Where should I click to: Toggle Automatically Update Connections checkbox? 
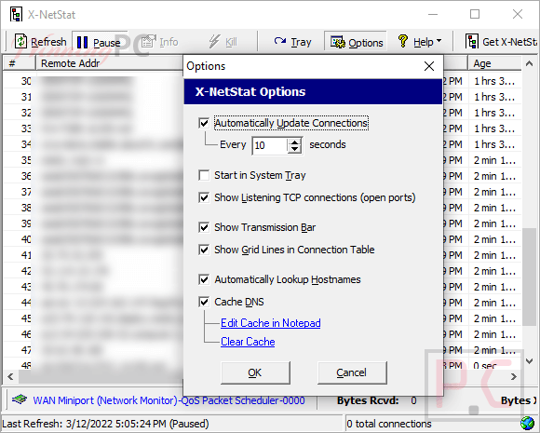(x=204, y=123)
